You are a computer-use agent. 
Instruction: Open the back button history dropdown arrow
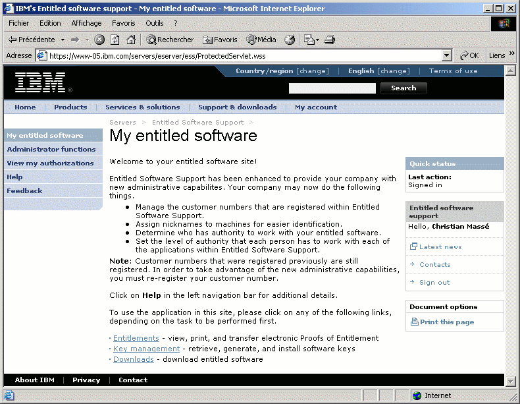point(63,40)
